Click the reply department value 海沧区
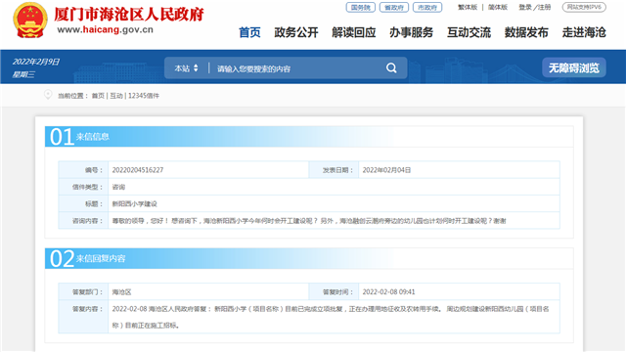Image resolution: width=626 pixels, height=352 pixels. point(121,292)
